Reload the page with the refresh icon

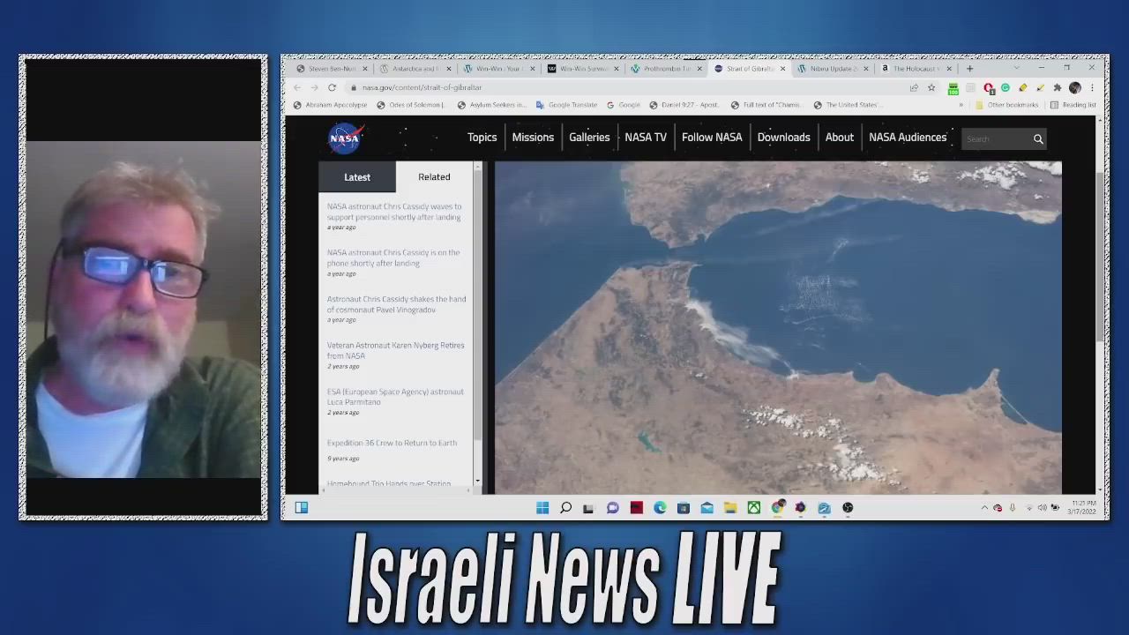click(x=332, y=87)
